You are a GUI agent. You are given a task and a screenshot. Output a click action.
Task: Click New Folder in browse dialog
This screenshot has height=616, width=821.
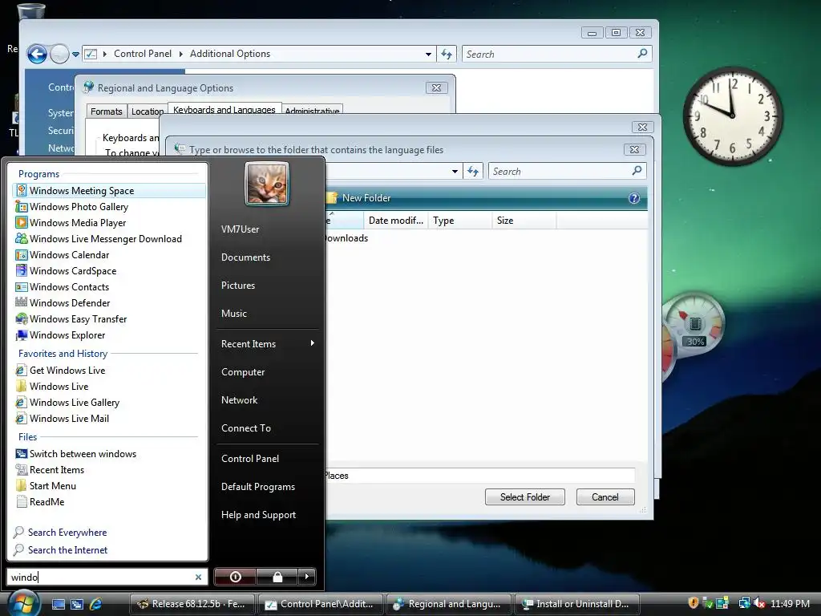(x=359, y=198)
